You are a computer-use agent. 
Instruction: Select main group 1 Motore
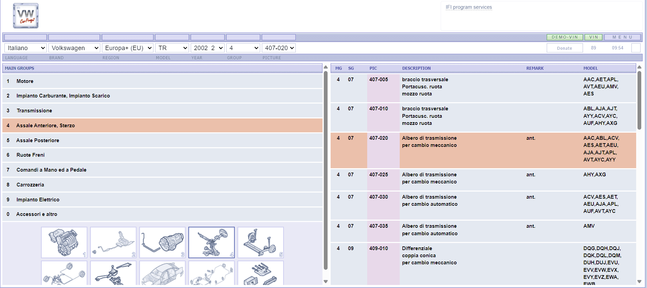coord(162,81)
